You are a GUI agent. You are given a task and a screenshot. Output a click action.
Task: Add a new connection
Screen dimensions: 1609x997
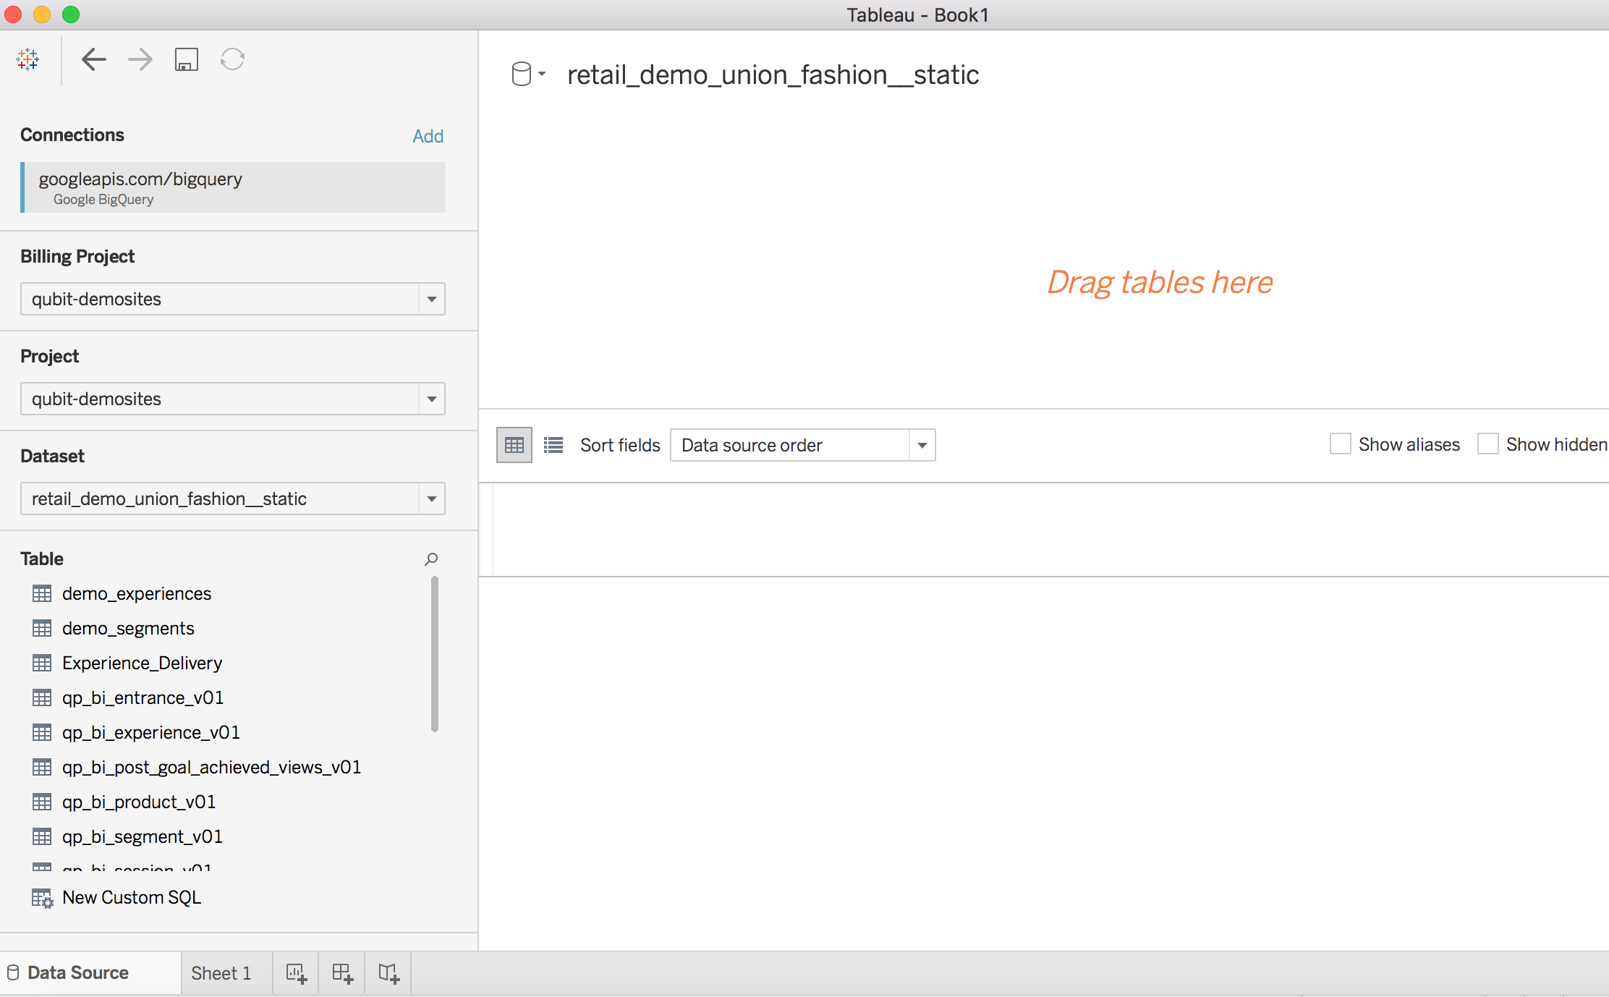(428, 136)
